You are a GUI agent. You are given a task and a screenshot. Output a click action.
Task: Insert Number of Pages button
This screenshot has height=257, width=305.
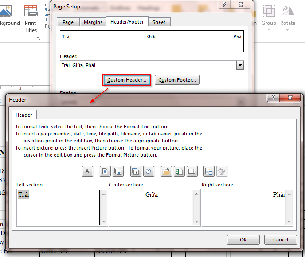coord(117,171)
